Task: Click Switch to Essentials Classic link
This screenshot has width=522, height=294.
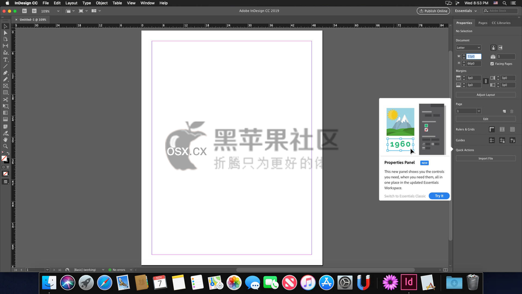Action: pos(405,197)
